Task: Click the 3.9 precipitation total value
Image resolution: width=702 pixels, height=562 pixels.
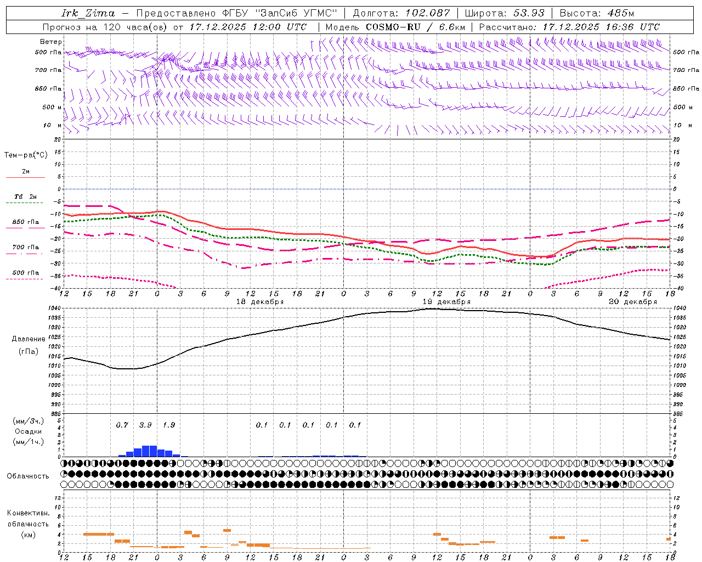Action: pos(145,425)
